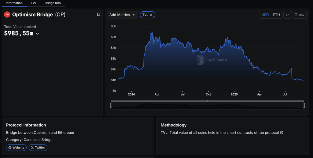Click the Protocol Information heading
The height and width of the screenshot is (158, 313).
(26, 125)
